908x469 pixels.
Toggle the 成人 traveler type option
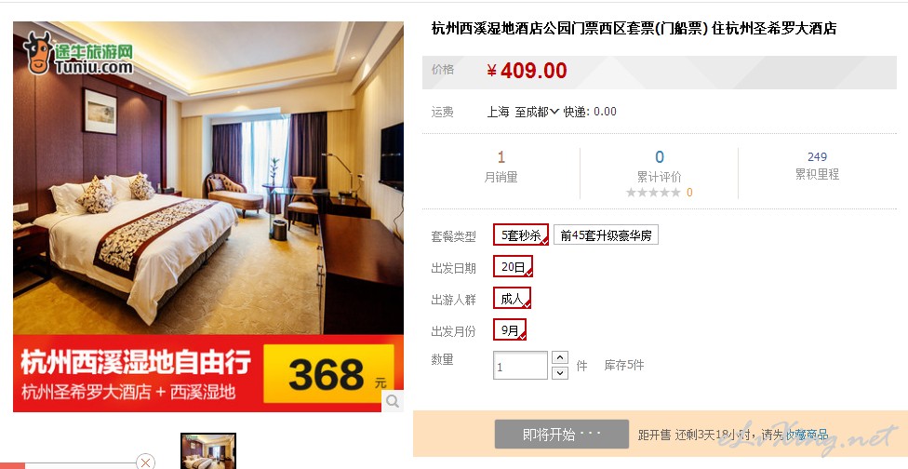[x=512, y=298]
